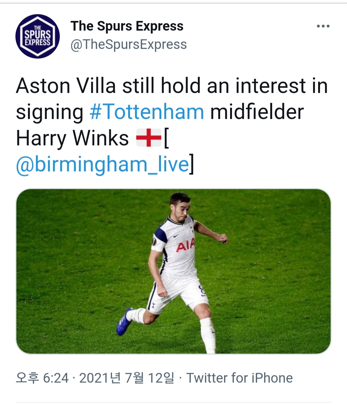Click the word midfielder in the tweet

(257, 112)
